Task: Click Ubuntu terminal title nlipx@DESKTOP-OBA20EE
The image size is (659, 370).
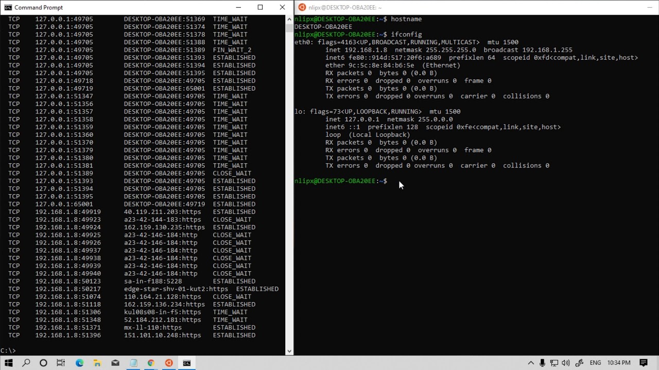Action: (345, 7)
